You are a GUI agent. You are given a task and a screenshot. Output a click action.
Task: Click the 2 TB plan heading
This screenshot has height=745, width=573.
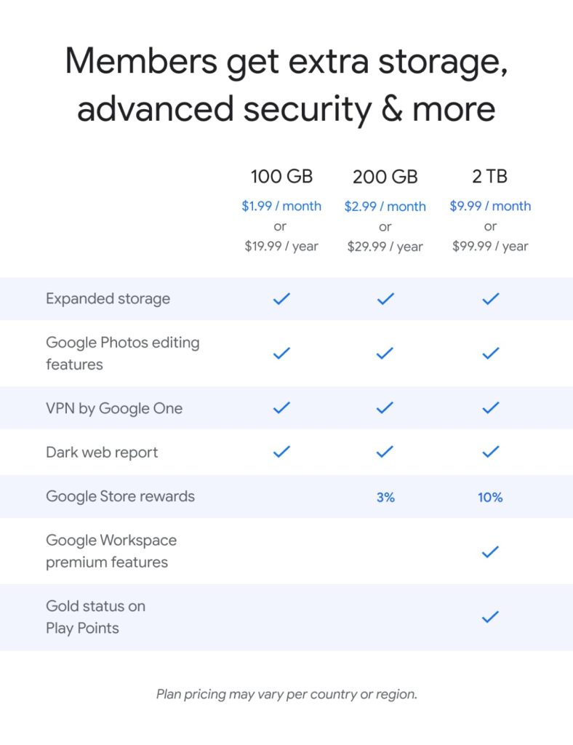coord(490,176)
